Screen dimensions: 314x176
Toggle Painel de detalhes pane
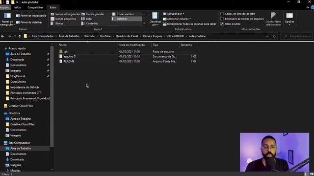(29, 22)
